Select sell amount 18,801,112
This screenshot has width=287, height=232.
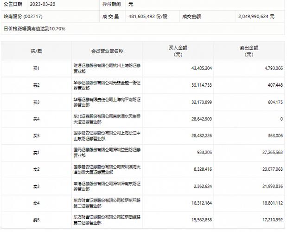click(273, 203)
